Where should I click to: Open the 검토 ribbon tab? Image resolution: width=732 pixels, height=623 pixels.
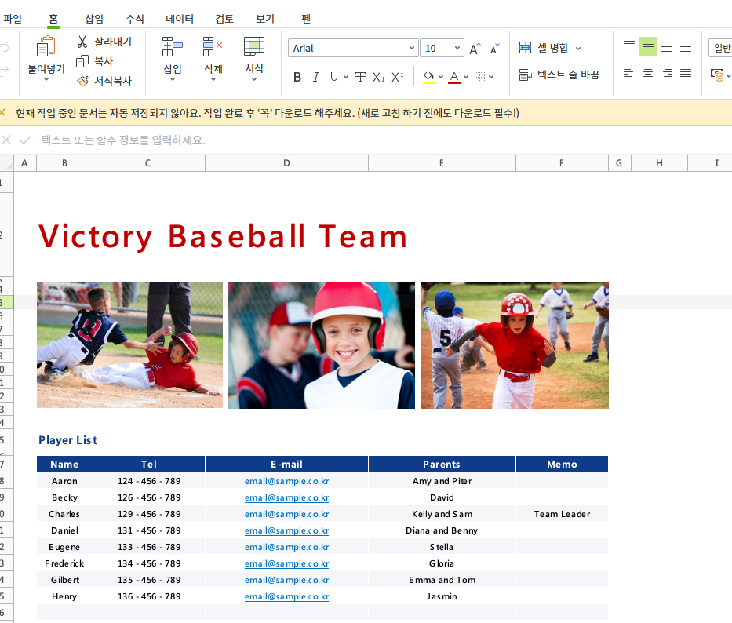[x=224, y=19]
